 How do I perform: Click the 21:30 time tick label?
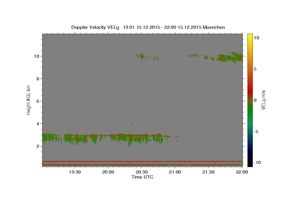(208, 172)
